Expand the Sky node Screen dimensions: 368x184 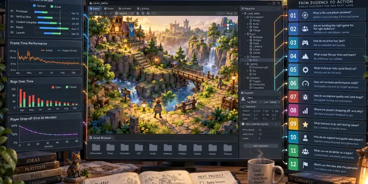[247, 71]
